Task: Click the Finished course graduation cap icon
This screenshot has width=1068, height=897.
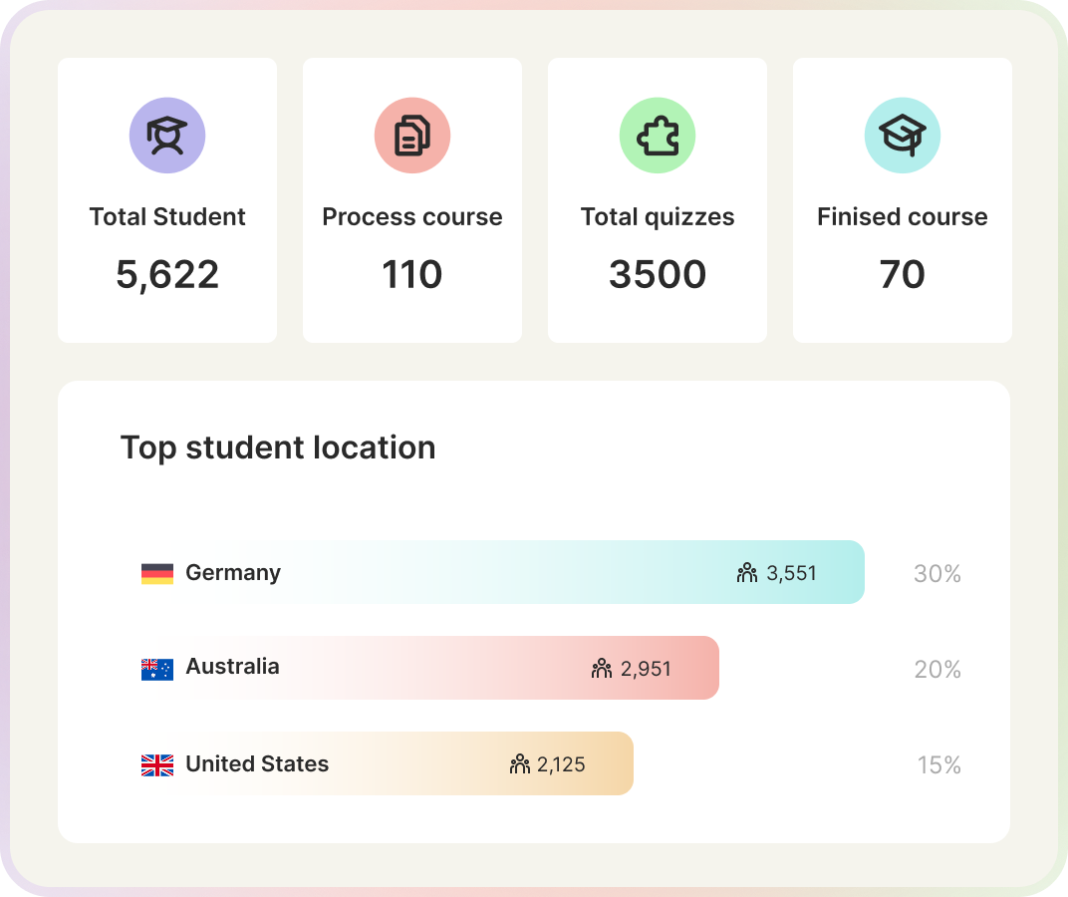Action: click(x=903, y=136)
